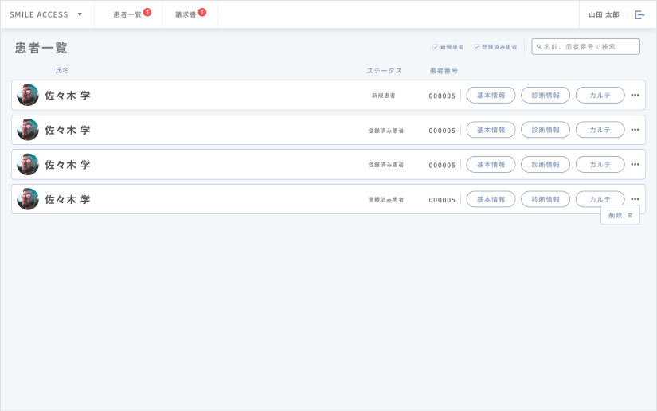The height and width of the screenshot is (411, 657).
Task: Switch to the 請求書 tab
Action: [186, 14]
